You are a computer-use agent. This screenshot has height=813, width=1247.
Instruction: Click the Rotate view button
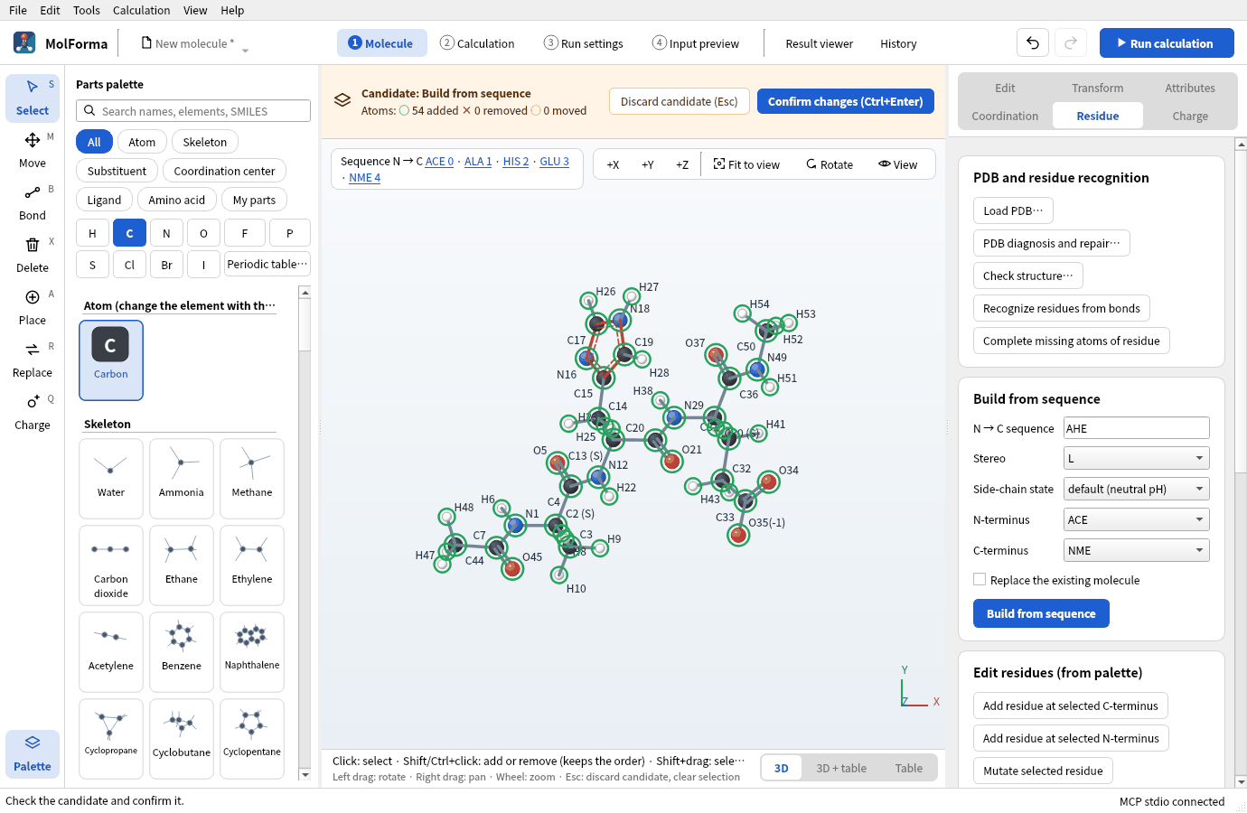830,164
